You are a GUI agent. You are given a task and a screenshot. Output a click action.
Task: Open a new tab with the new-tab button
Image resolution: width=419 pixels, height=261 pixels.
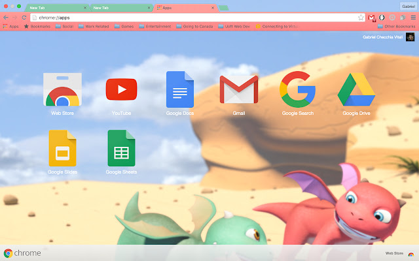coord(223,8)
